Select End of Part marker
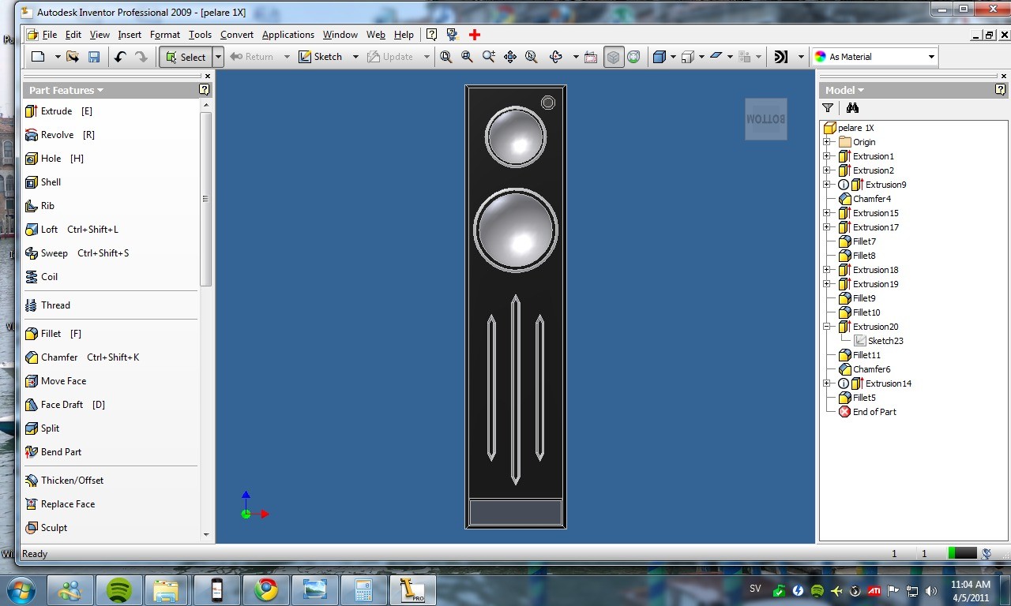The width and height of the screenshot is (1011, 606). [874, 412]
